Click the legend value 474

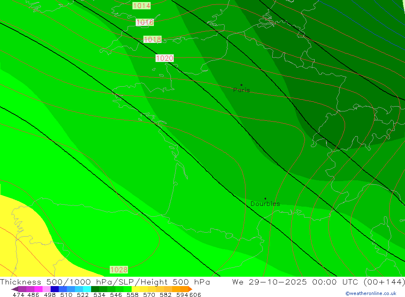tap(19, 295)
